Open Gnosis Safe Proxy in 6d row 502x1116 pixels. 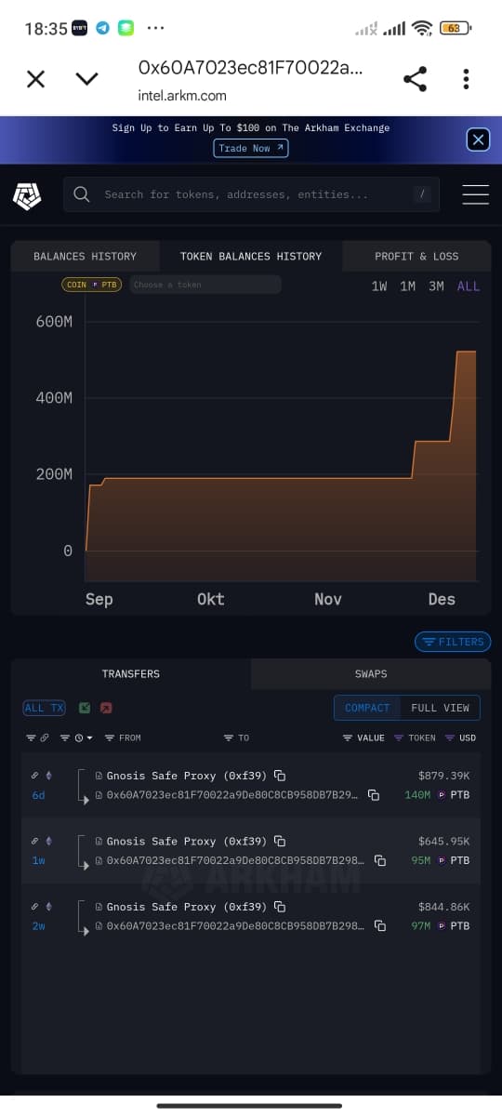click(x=187, y=776)
